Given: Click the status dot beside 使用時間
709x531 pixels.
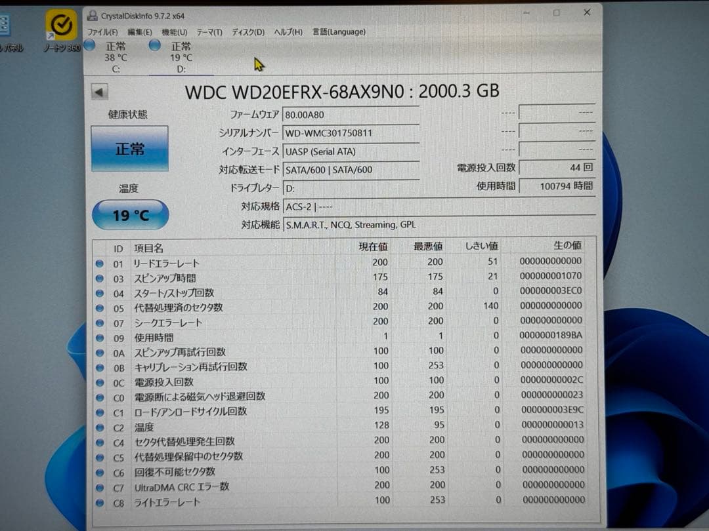Looking at the screenshot, I should pos(100,336).
